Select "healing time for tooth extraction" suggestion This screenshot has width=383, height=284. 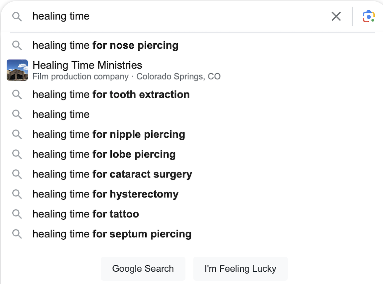point(111,95)
